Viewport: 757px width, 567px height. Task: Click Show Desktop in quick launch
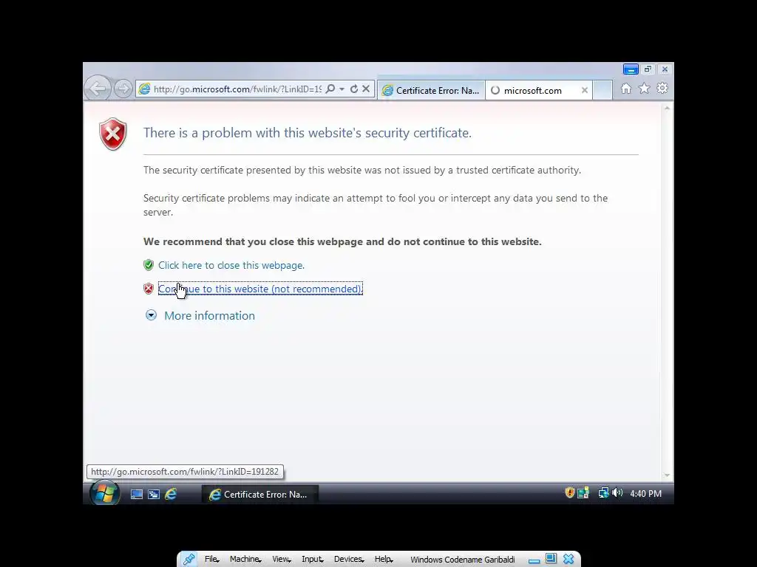[137, 494]
